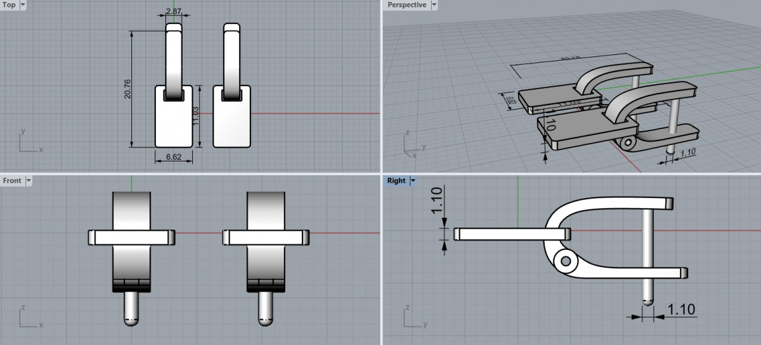Click the Right viewport title label
Image resolution: width=761 pixels, height=345 pixels.
point(396,181)
